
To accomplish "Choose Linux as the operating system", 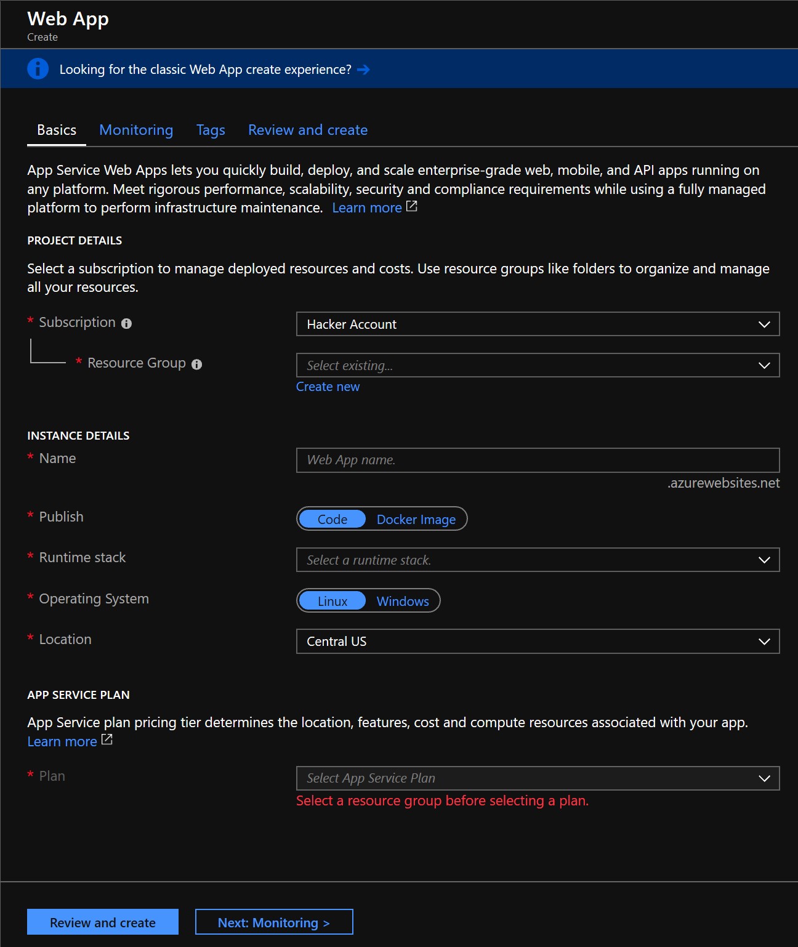I will [x=332, y=601].
